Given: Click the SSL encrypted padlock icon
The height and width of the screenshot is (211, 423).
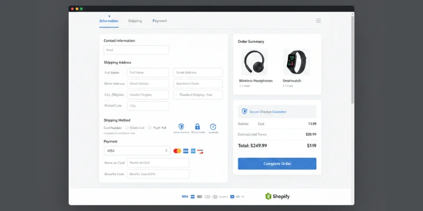Looking at the screenshot, I should (197, 127).
